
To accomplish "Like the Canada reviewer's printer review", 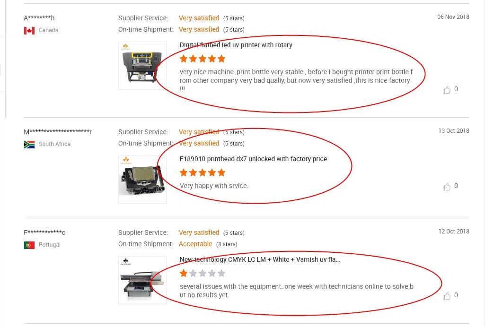I will [x=446, y=89].
